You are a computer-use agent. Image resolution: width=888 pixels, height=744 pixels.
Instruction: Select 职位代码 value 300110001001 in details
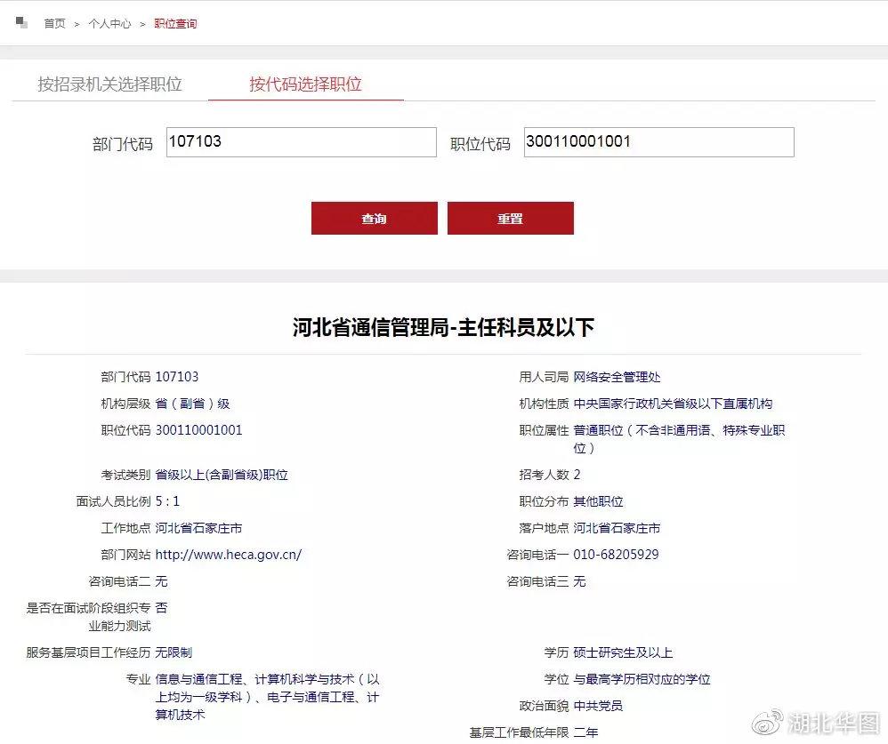tap(198, 430)
